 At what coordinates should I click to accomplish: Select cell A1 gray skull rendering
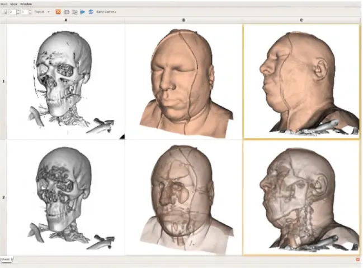coord(66,81)
